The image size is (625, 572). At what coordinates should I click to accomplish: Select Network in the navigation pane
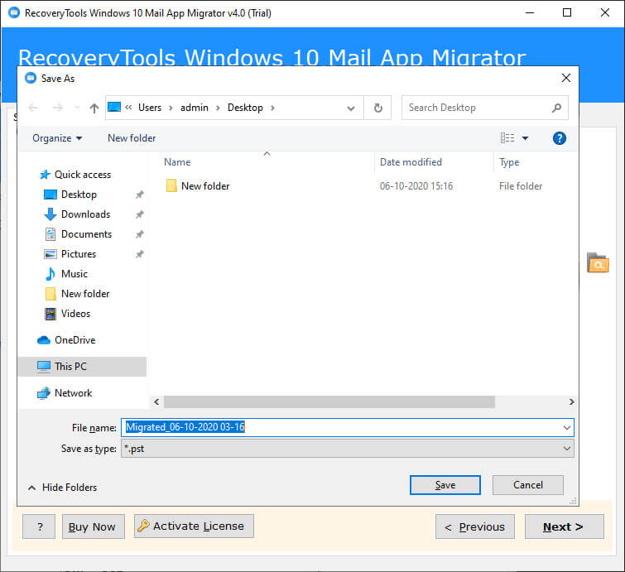pos(74,393)
